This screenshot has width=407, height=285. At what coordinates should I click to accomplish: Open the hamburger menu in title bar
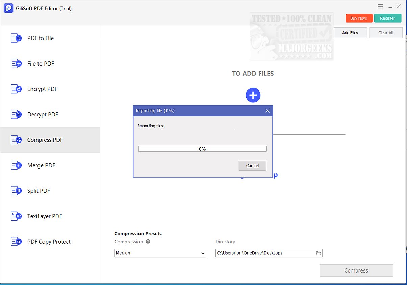coord(380,6)
